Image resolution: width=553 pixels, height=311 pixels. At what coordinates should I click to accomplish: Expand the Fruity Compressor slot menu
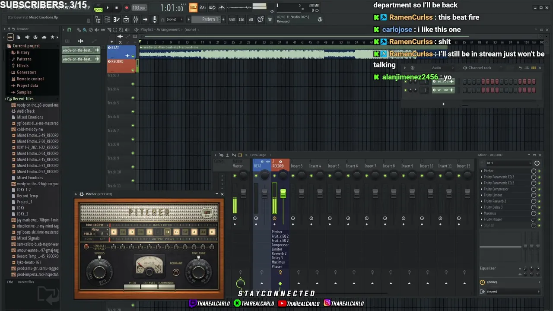click(482, 189)
